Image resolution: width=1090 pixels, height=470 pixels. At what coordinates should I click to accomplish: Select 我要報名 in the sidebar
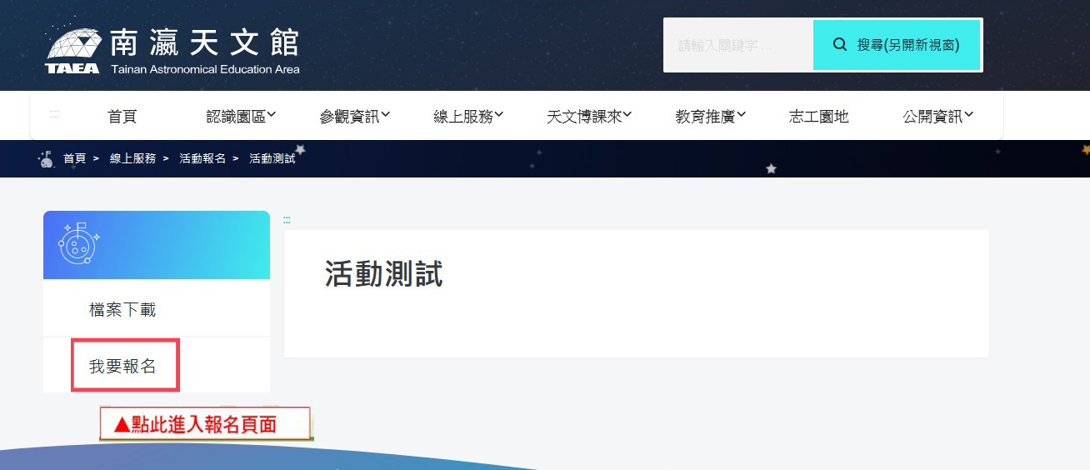122,366
